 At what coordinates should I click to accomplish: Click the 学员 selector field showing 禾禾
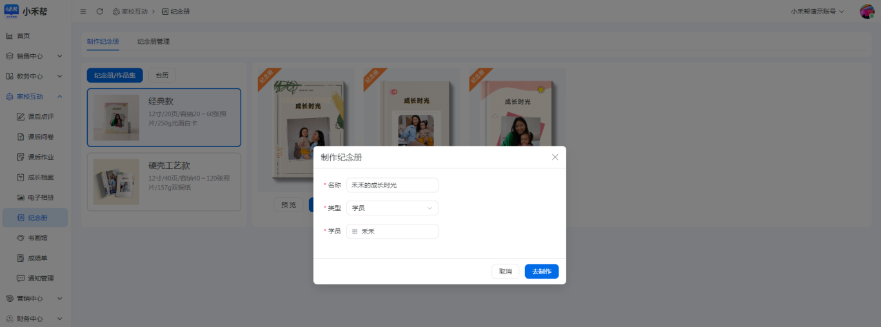(x=392, y=232)
